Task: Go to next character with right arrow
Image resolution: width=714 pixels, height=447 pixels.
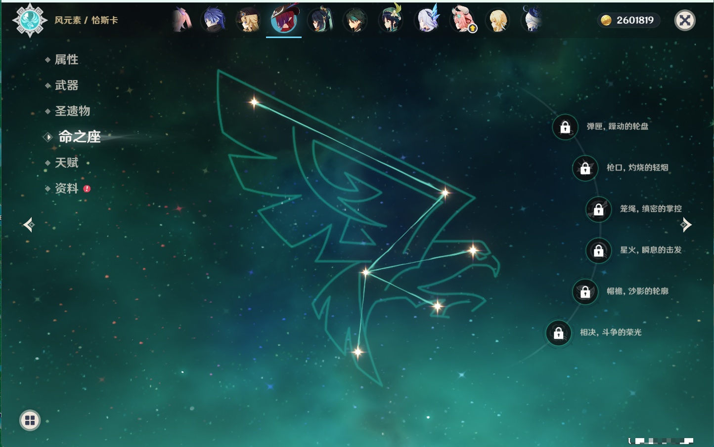Action: coord(686,225)
